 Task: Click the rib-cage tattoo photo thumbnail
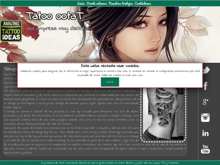click(x=163, y=114)
